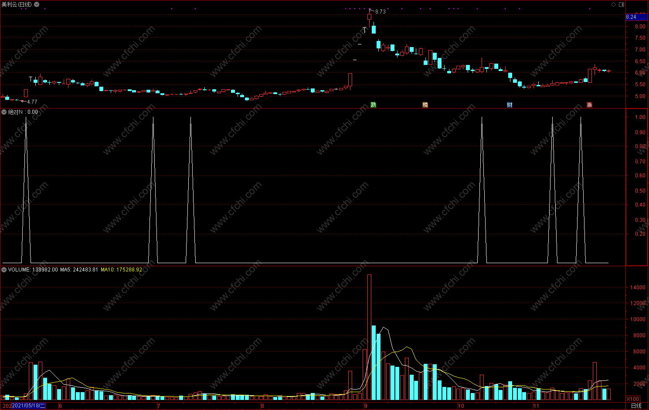This screenshot has height=410, width=649.
Task: Click the tallest volume bar near 14000
Action: pyautogui.click(x=370, y=337)
